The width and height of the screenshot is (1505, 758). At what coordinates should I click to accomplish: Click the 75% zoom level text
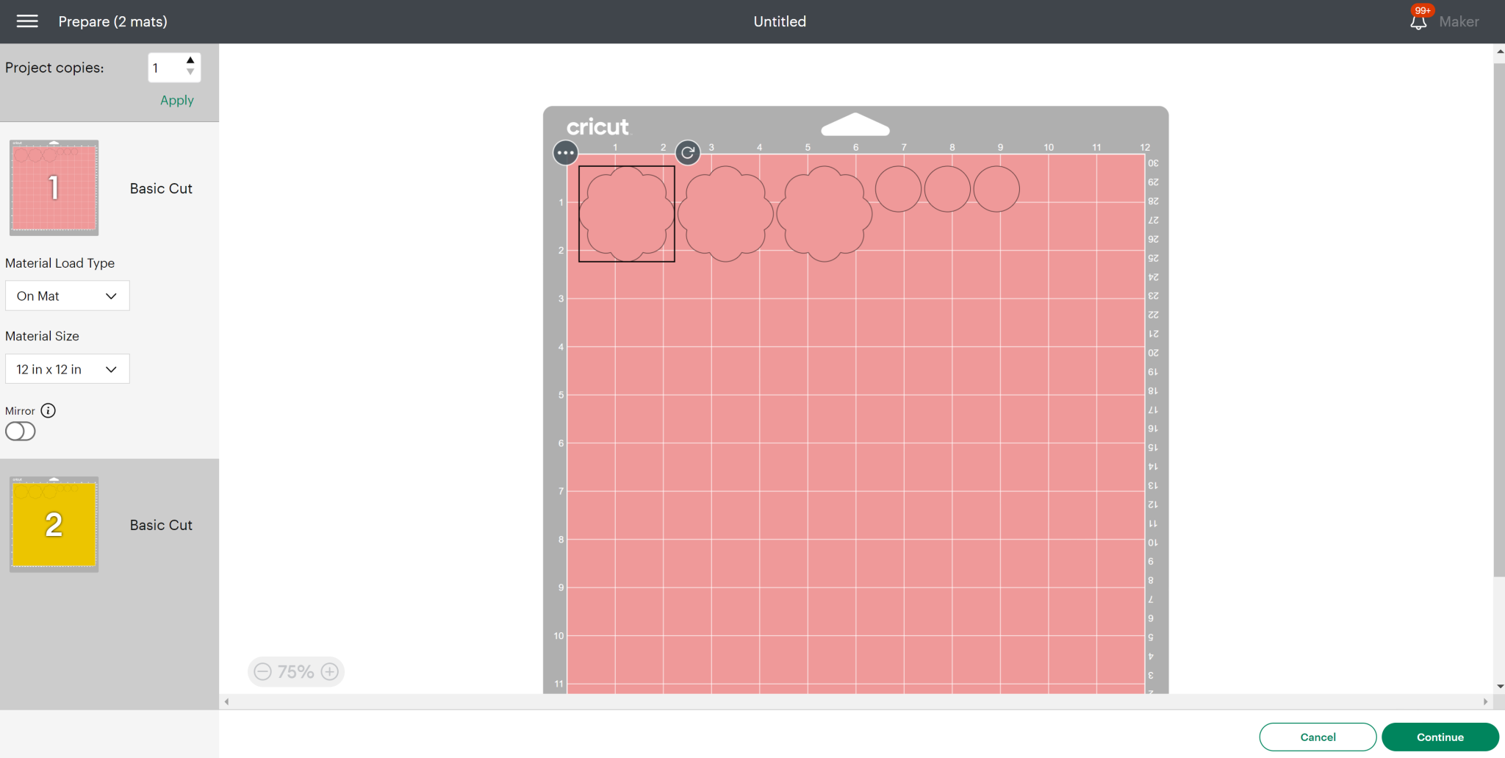click(296, 671)
